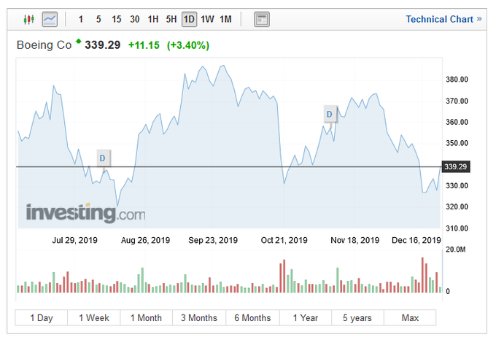Click the Boeing Co title text
Image resolution: width=496 pixels, height=340 pixels.
(44, 45)
